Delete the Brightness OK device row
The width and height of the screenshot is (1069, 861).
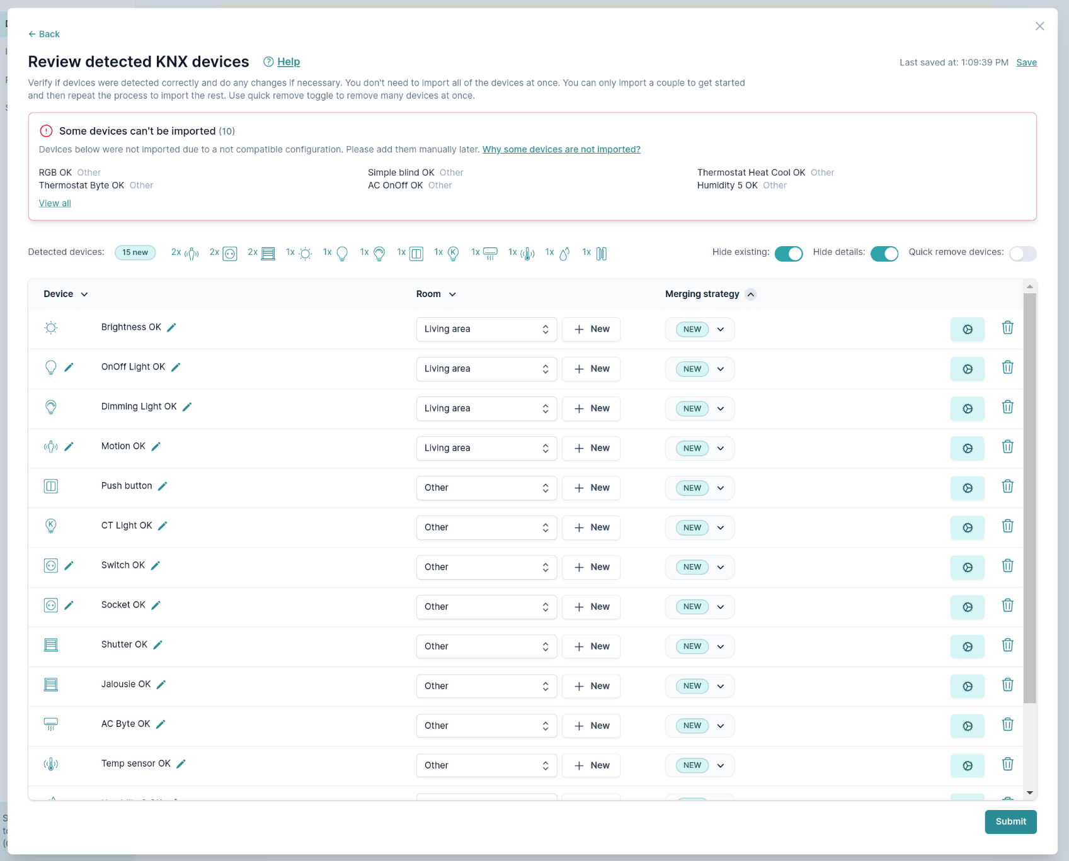click(1007, 328)
